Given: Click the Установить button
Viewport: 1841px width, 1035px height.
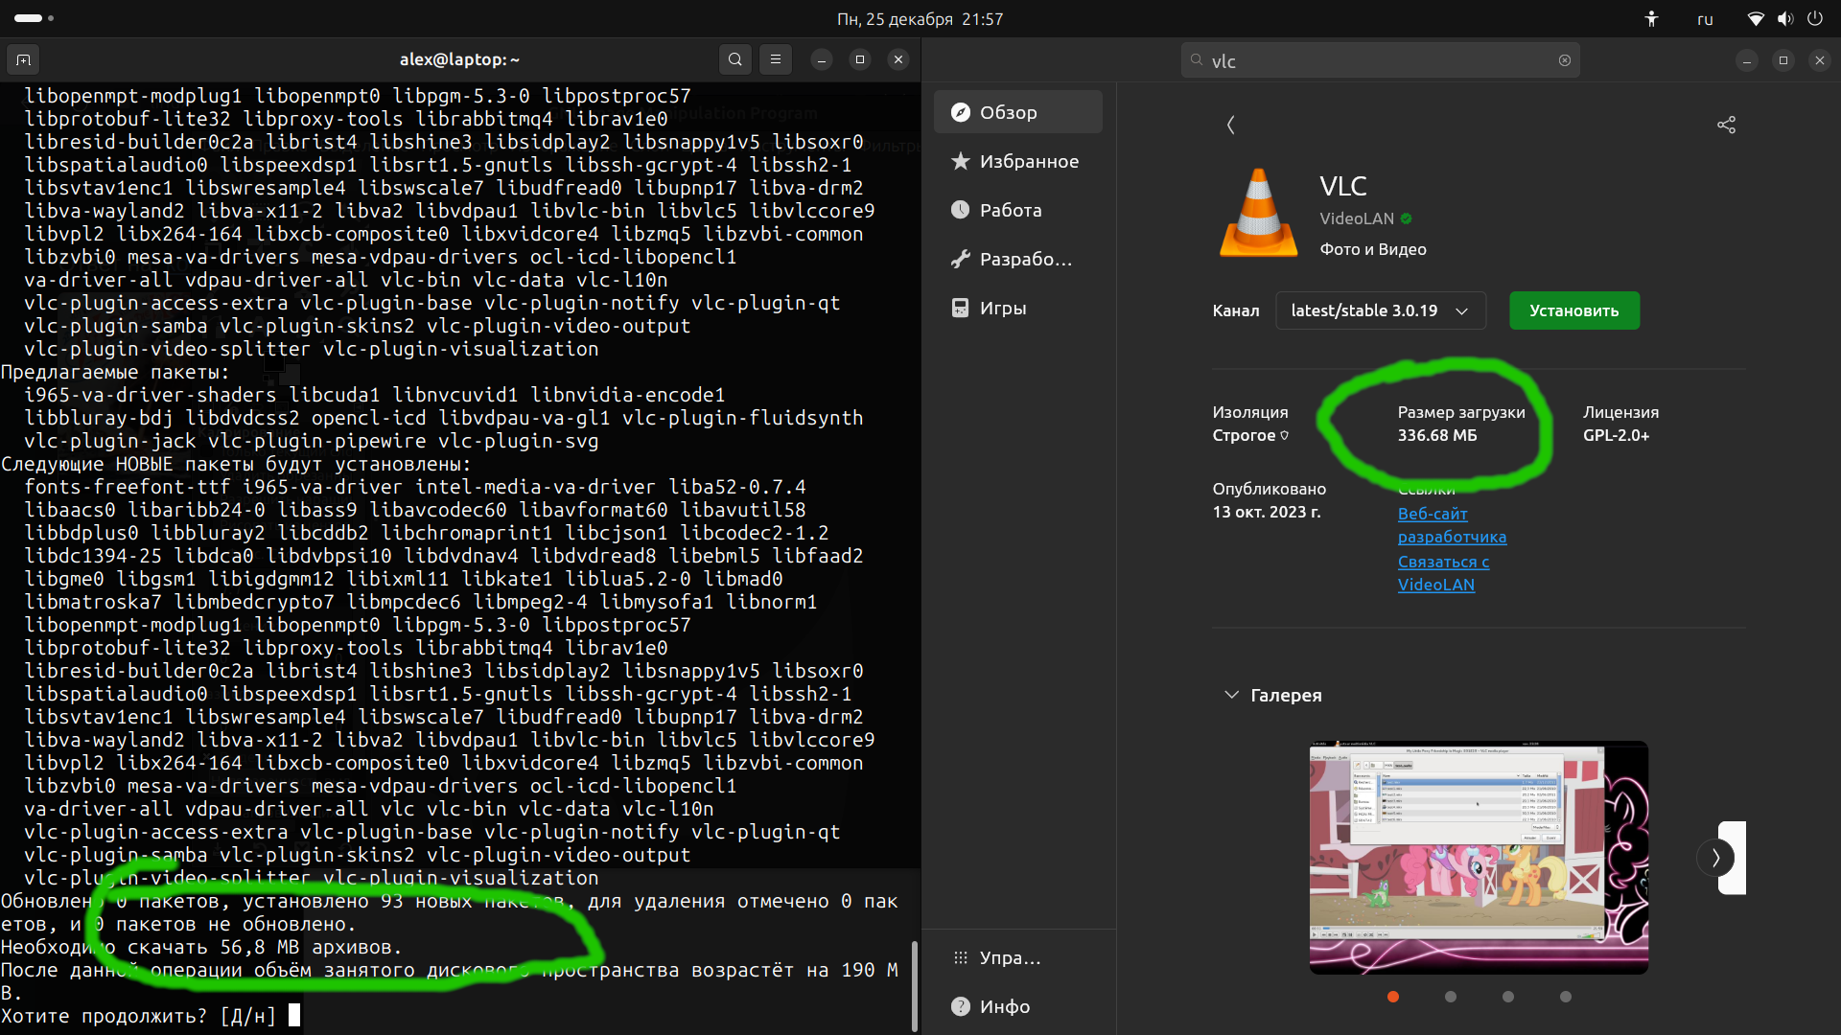Looking at the screenshot, I should pyautogui.click(x=1574, y=310).
